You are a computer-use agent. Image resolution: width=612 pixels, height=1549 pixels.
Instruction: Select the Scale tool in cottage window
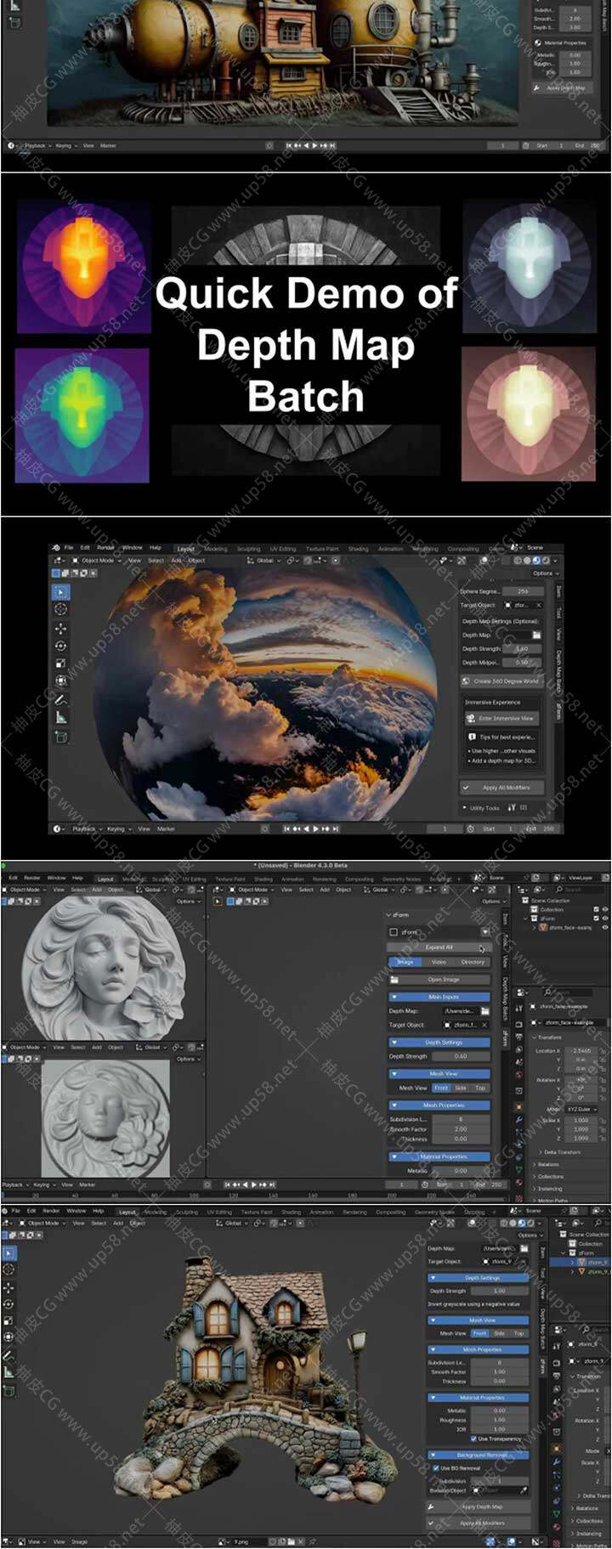9,1322
